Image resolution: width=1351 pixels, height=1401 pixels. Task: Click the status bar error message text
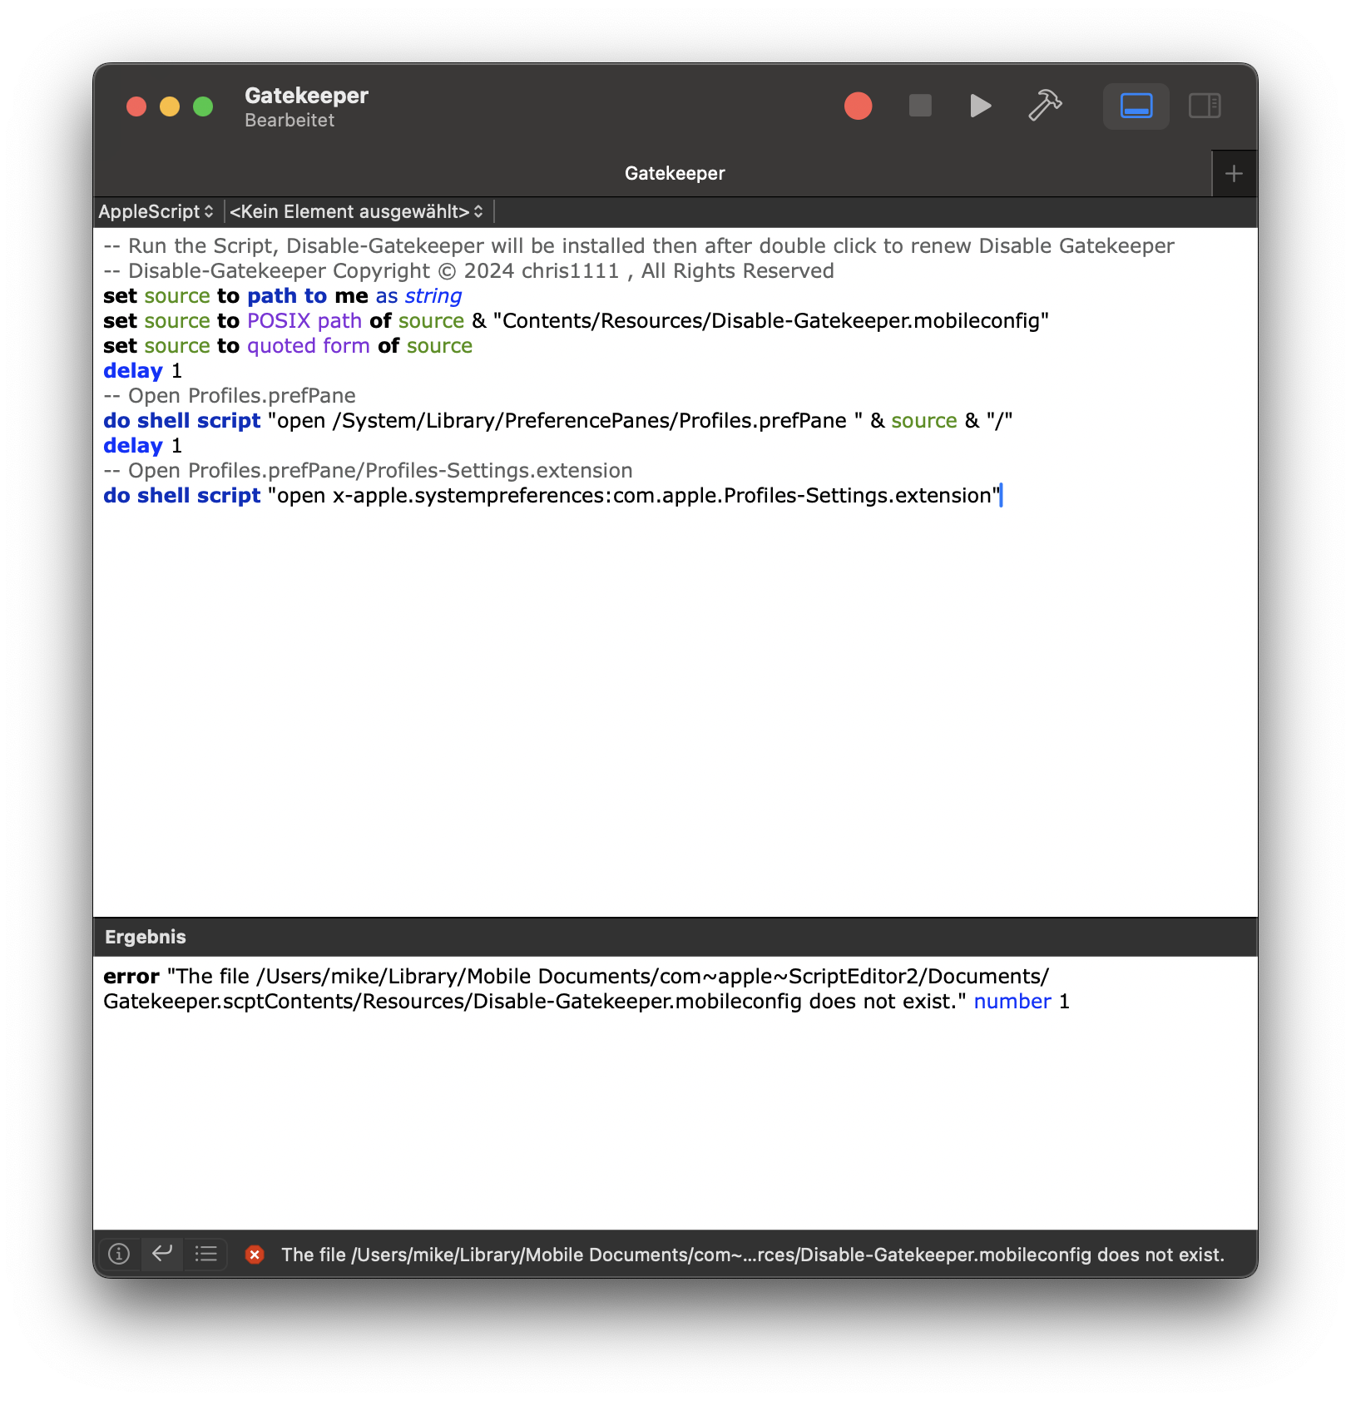click(x=753, y=1255)
